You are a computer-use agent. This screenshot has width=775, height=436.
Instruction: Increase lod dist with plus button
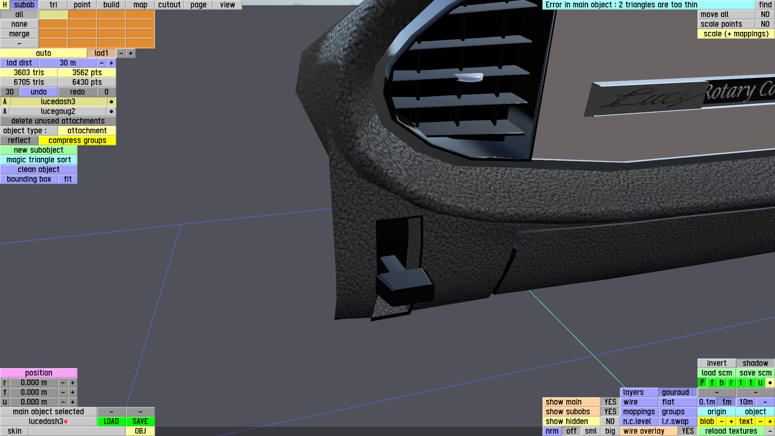click(x=111, y=63)
